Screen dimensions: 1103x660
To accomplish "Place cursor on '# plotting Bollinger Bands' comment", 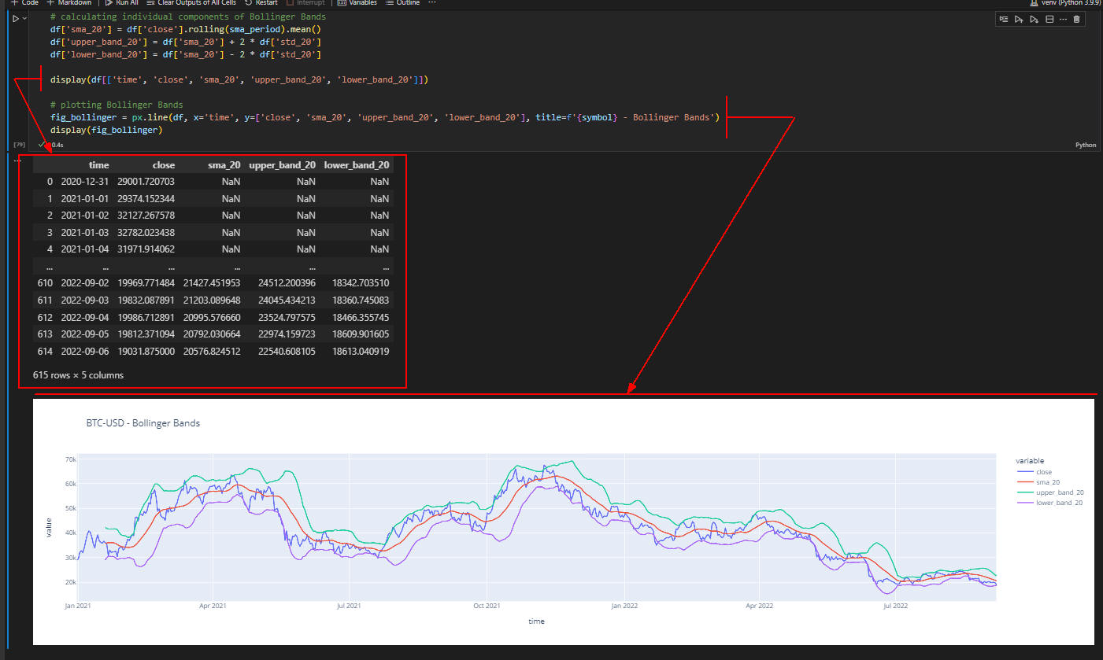I will point(117,105).
